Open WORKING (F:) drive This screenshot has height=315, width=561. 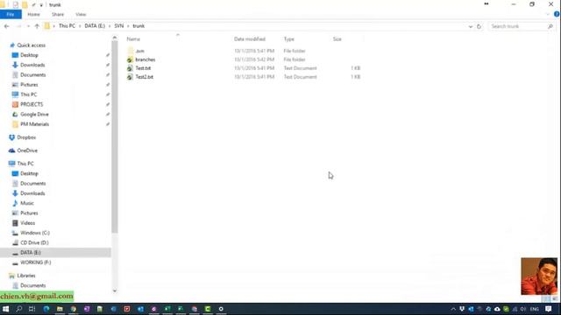pyautogui.click(x=35, y=262)
